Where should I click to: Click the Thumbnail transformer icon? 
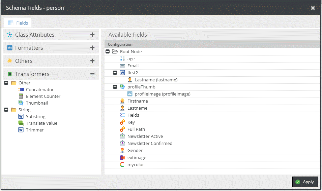pos(21,103)
